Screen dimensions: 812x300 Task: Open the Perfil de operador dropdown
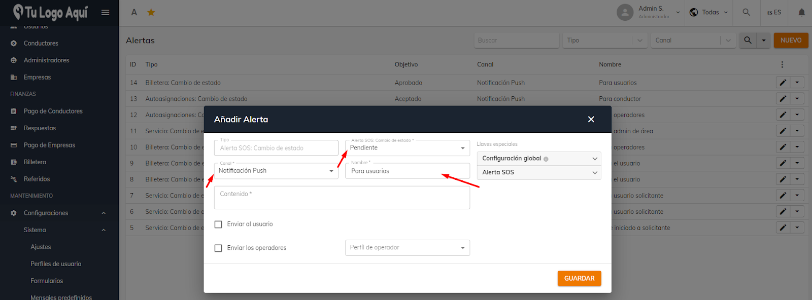[408, 248]
